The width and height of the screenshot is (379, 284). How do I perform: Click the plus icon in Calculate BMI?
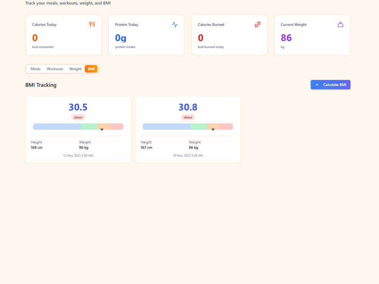tap(317, 85)
